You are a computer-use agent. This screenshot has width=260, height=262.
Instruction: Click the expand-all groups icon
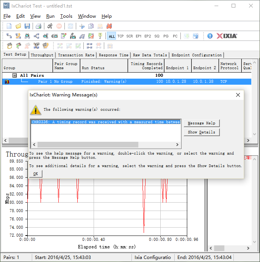click(89, 46)
